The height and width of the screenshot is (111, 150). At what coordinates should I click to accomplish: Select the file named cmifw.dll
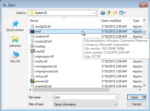(41, 61)
